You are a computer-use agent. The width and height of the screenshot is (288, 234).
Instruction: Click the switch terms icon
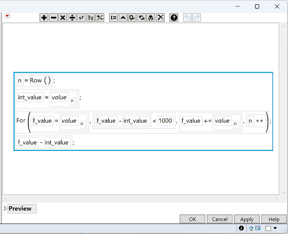point(141,17)
